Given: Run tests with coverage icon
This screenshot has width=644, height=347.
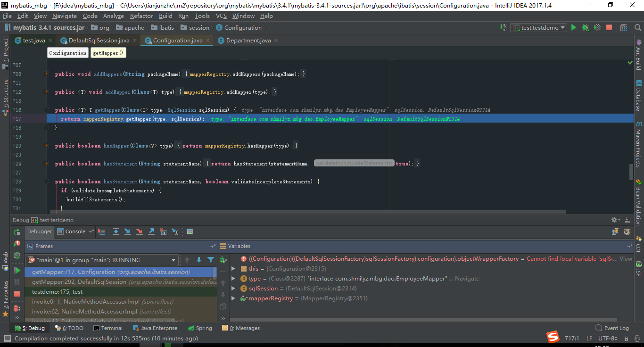Looking at the screenshot, I should click(597, 27).
